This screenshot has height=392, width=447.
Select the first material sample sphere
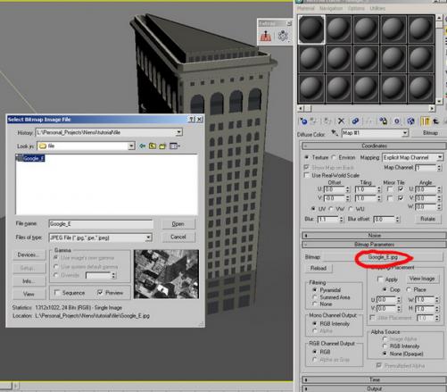[x=311, y=29]
